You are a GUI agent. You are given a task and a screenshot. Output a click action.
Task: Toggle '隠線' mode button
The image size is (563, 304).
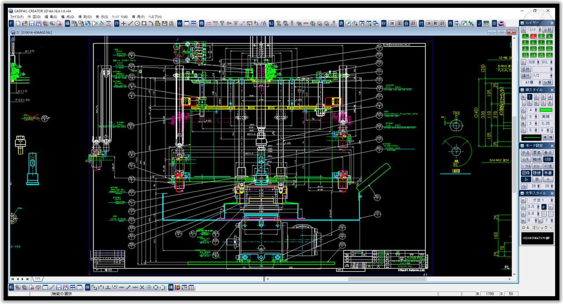[x=537, y=173]
